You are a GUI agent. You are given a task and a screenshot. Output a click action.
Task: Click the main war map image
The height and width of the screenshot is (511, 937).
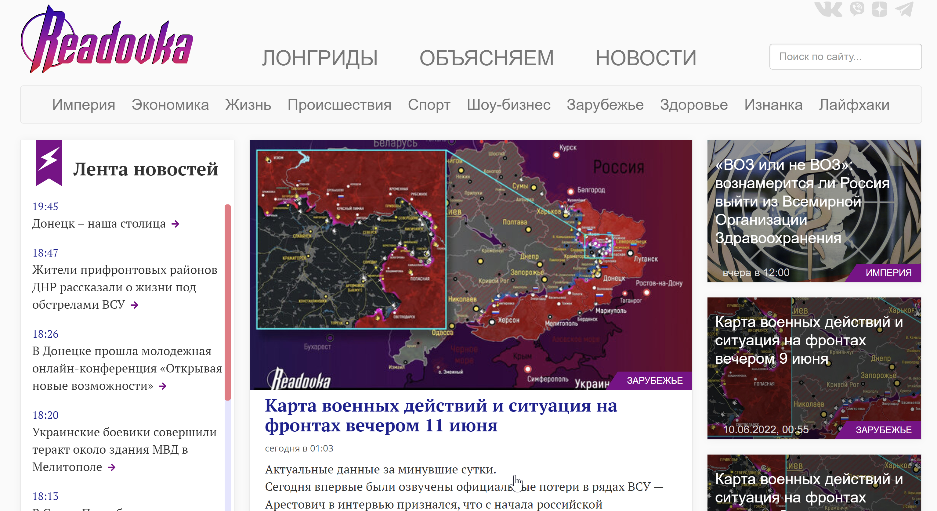click(x=471, y=265)
